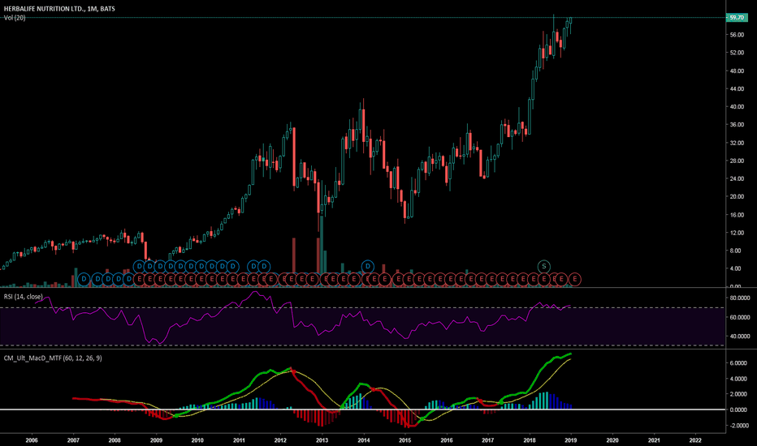Click the RSI (14, close) indicator label

(x=24, y=297)
